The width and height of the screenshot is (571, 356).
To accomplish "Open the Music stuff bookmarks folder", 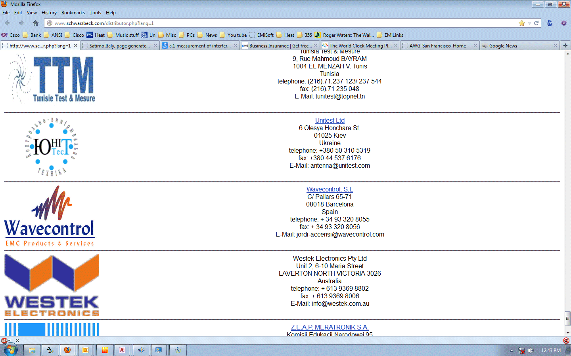I will click(123, 35).
